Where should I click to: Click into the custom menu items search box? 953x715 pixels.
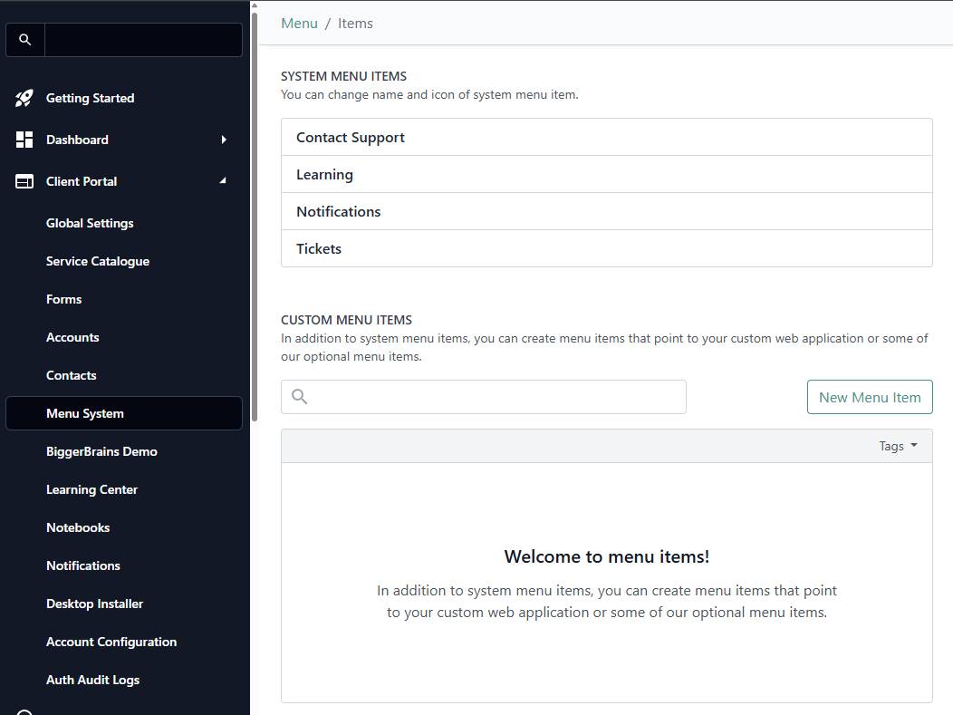point(496,397)
